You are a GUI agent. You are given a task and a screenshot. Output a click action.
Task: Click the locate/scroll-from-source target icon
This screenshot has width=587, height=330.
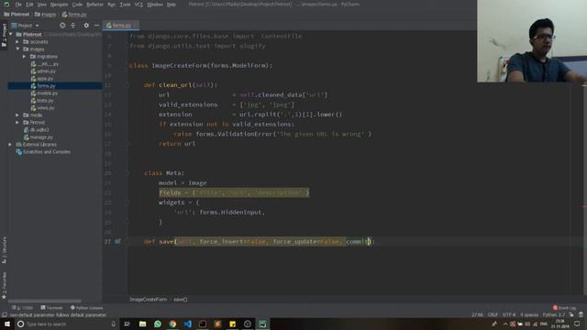click(62, 26)
